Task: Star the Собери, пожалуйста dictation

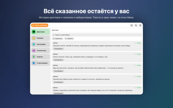Action: click(135, 88)
